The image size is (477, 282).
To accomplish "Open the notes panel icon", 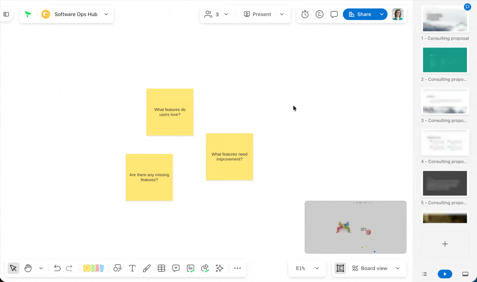I will click(320, 14).
